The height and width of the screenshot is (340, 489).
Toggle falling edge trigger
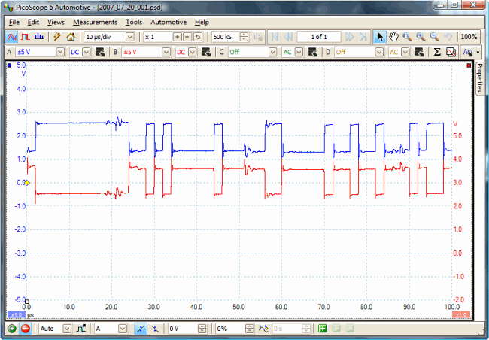coord(155,329)
